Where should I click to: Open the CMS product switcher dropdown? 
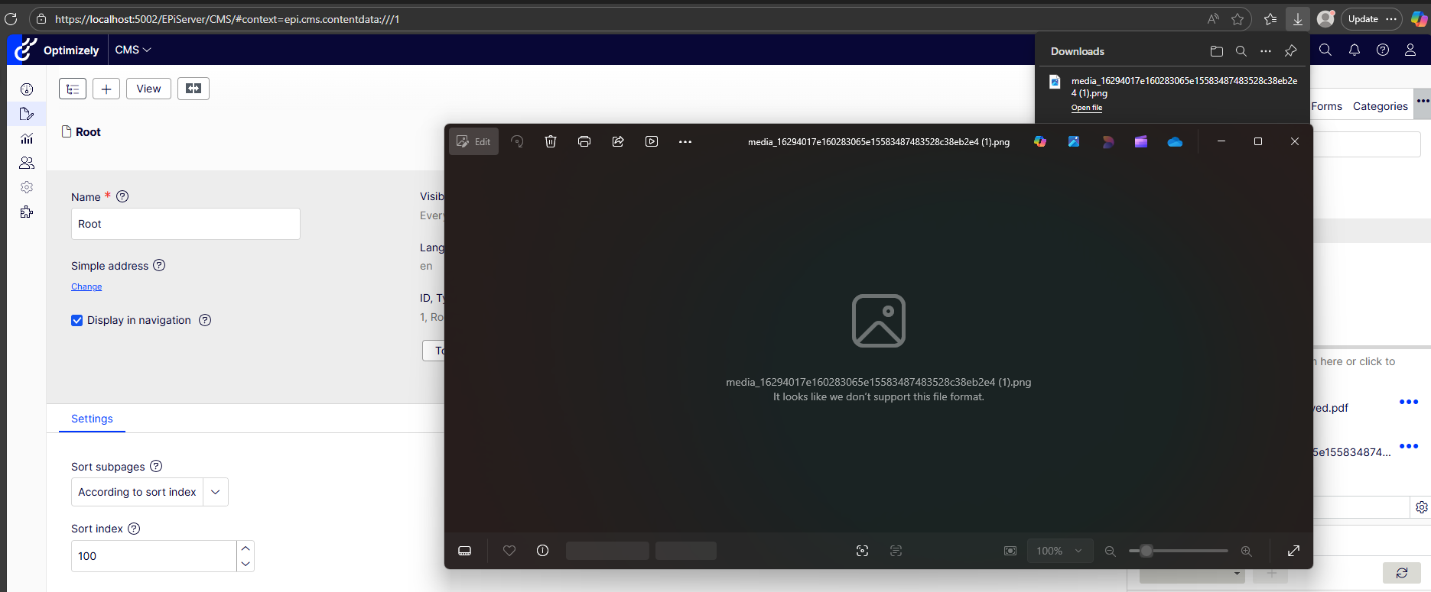(x=133, y=50)
